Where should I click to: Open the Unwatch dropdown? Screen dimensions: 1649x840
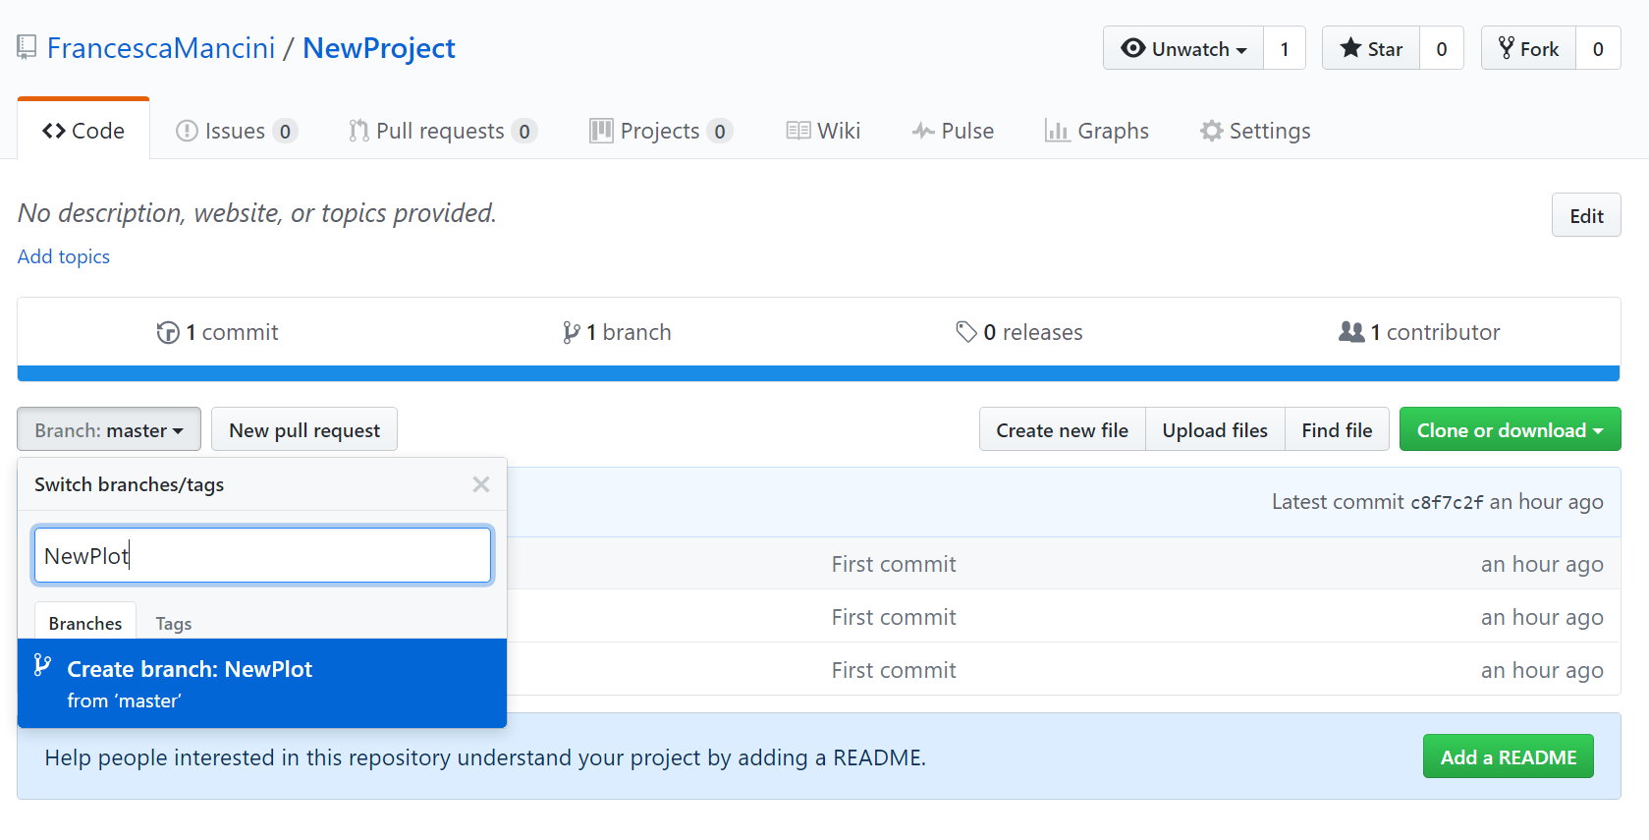1183,48
